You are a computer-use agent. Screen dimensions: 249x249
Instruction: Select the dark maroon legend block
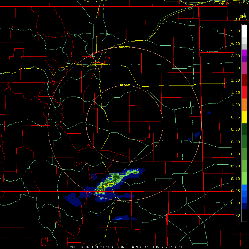click(244, 80)
